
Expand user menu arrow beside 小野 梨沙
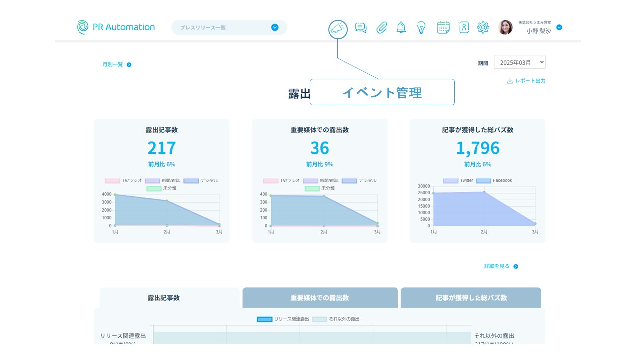(559, 28)
